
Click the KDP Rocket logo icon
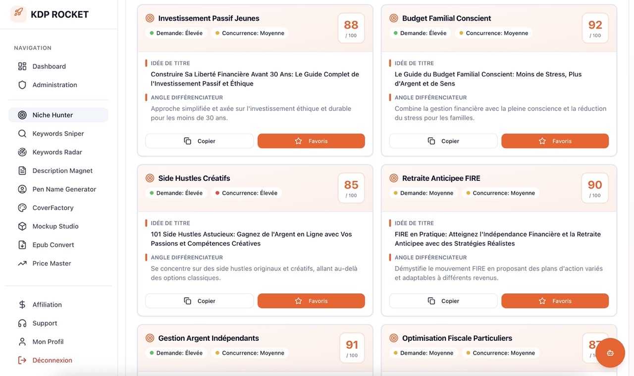point(18,14)
